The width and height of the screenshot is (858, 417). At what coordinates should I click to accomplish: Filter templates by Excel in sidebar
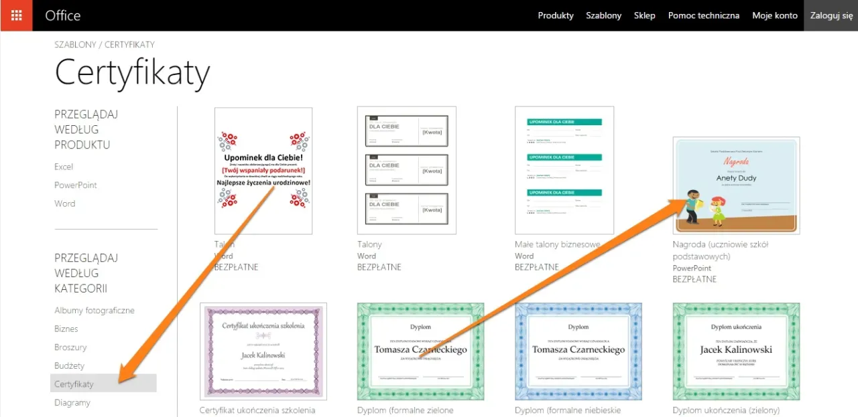(x=64, y=167)
